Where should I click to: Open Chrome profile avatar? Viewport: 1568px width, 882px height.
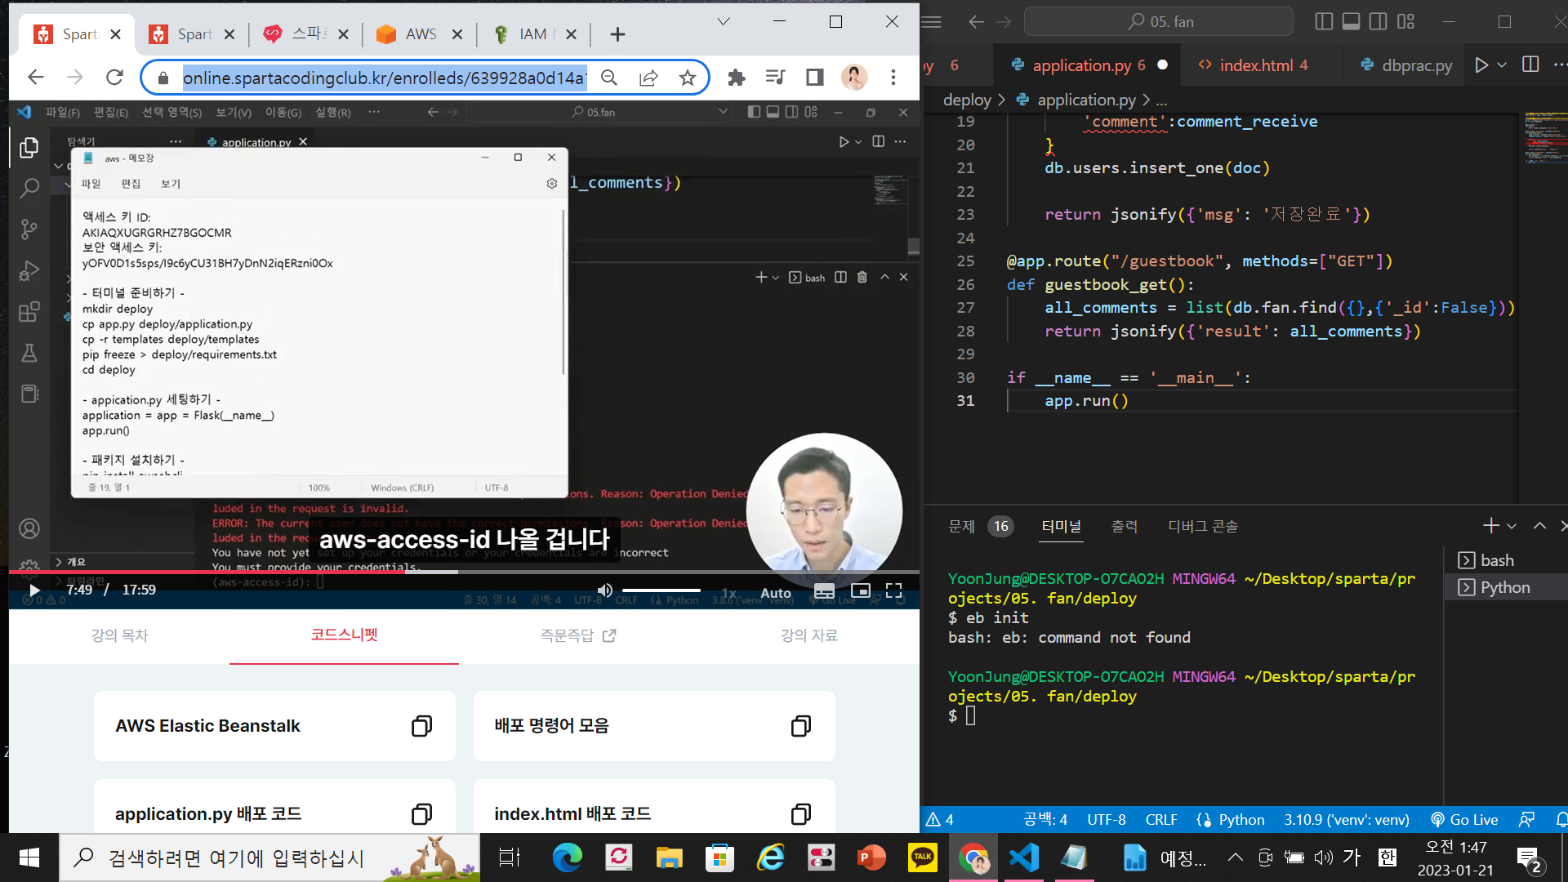(854, 78)
